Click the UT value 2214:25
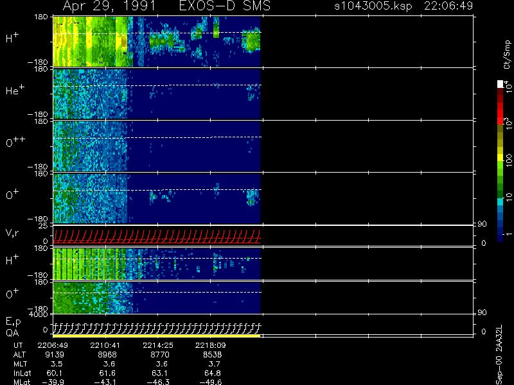This screenshot has width=514, height=385. [x=157, y=345]
